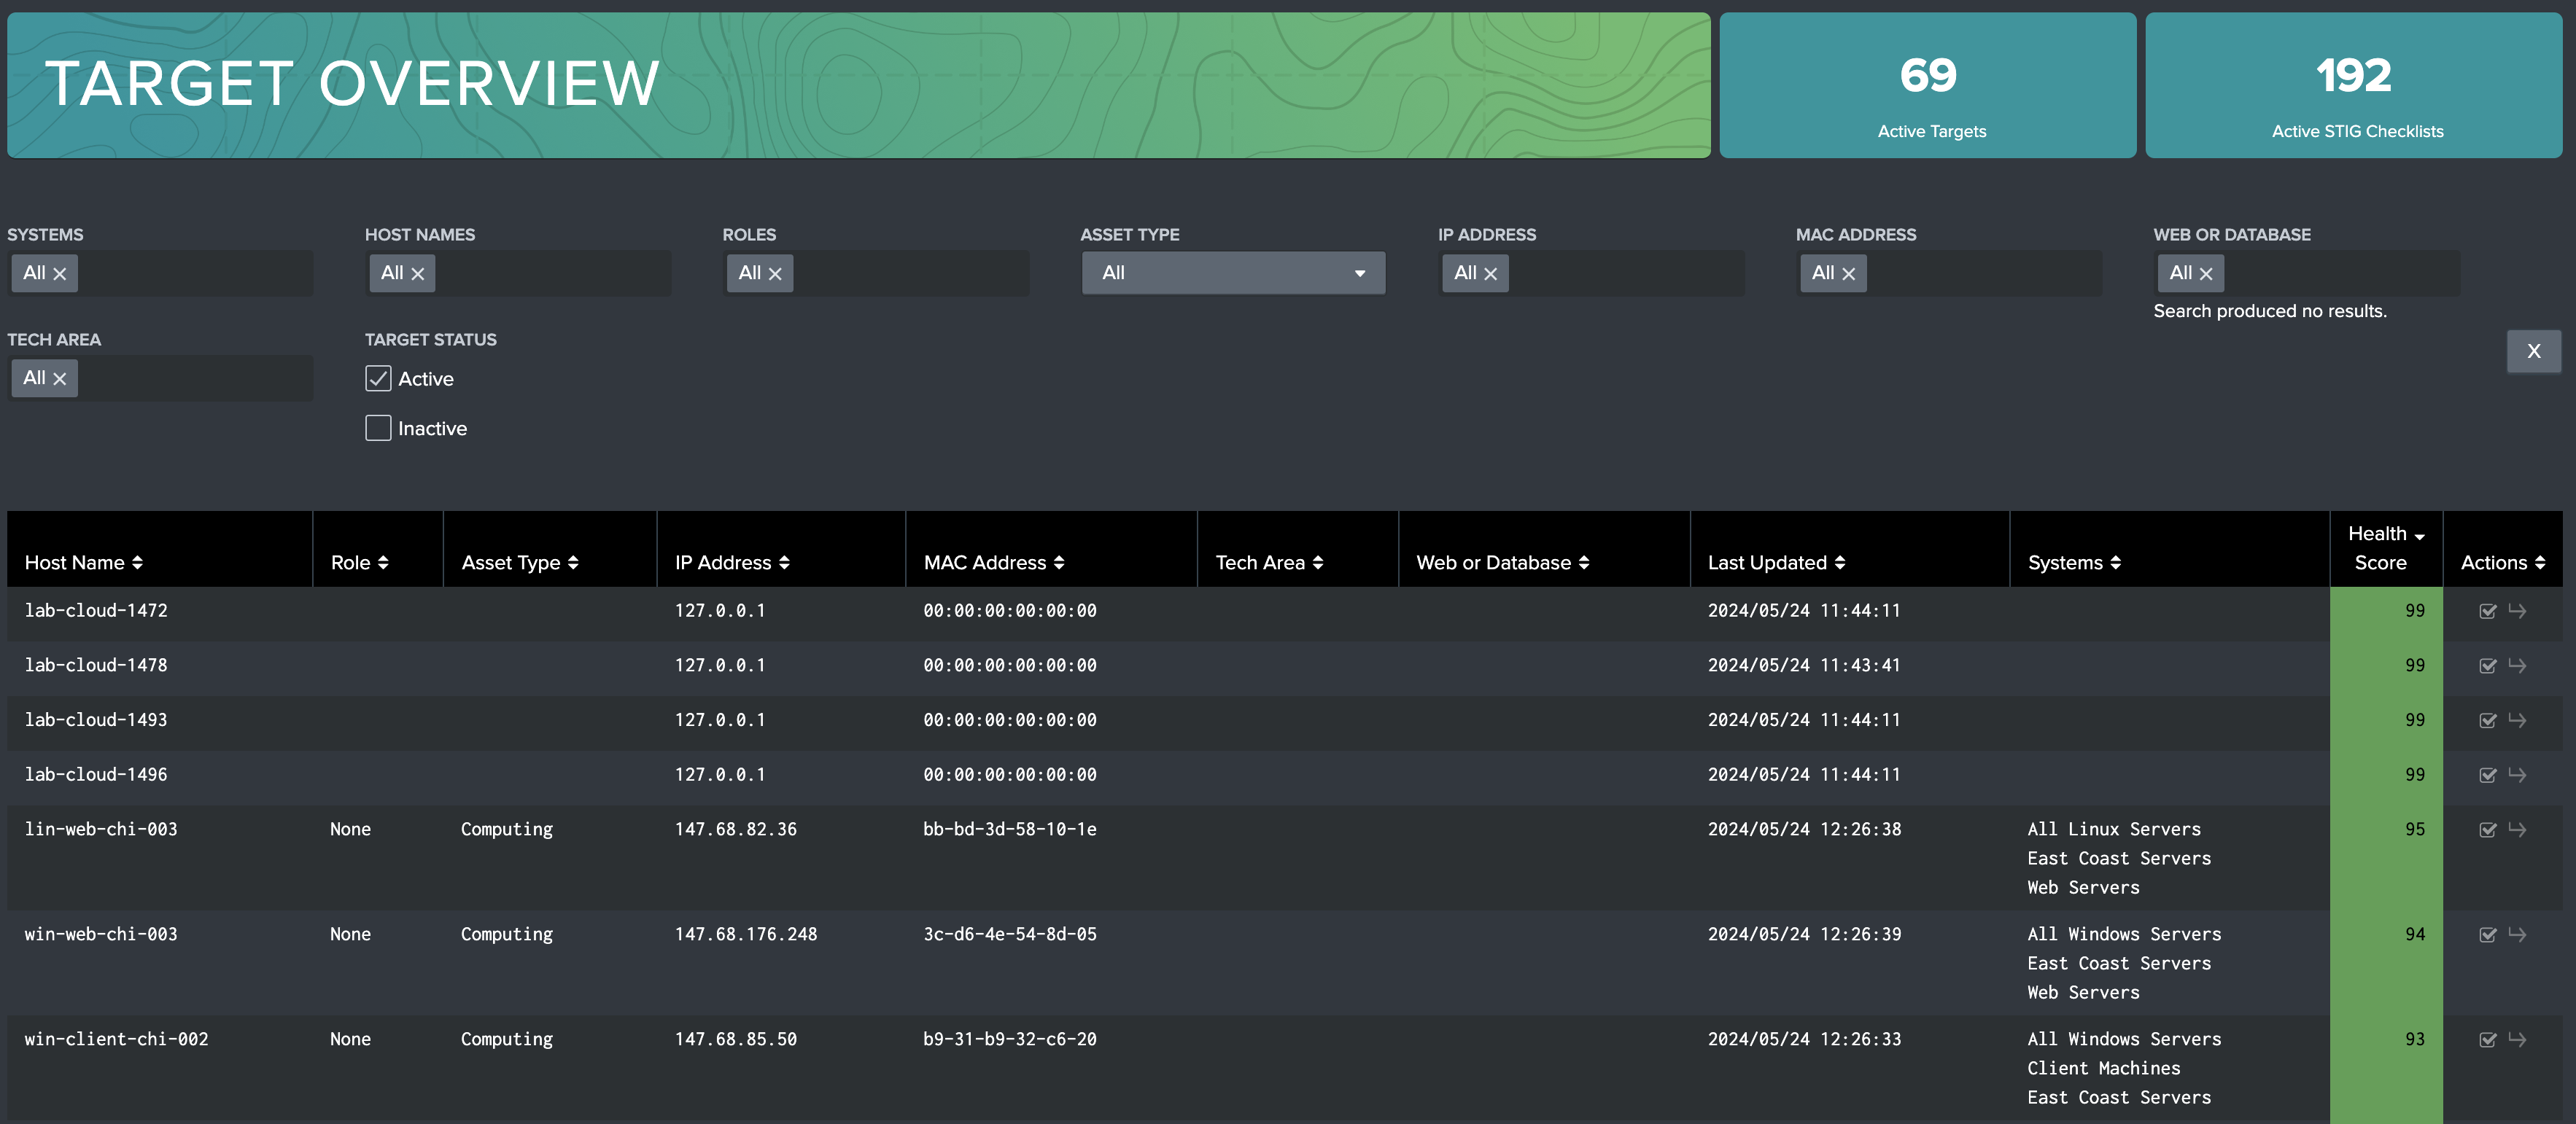This screenshot has width=2576, height=1124.
Task: Click health score 94 cell
Action: coord(2386,962)
